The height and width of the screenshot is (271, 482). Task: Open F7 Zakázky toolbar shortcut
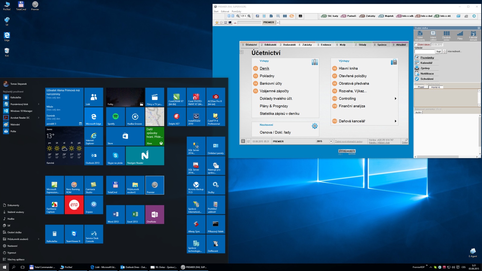click(367, 16)
